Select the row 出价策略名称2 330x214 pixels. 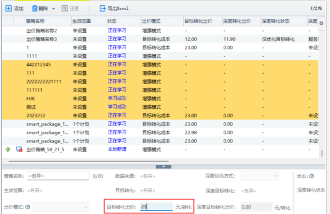(160, 30)
